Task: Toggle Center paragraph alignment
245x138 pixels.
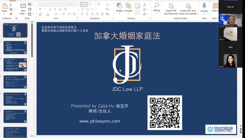Action: [87, 14]
